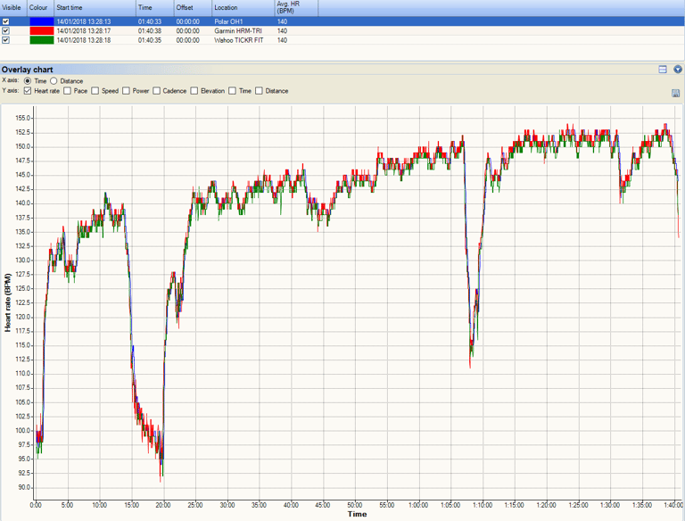Enable the Speed Y axis checkbox
This screenshot has height=521, width=685.
[95, 90]
